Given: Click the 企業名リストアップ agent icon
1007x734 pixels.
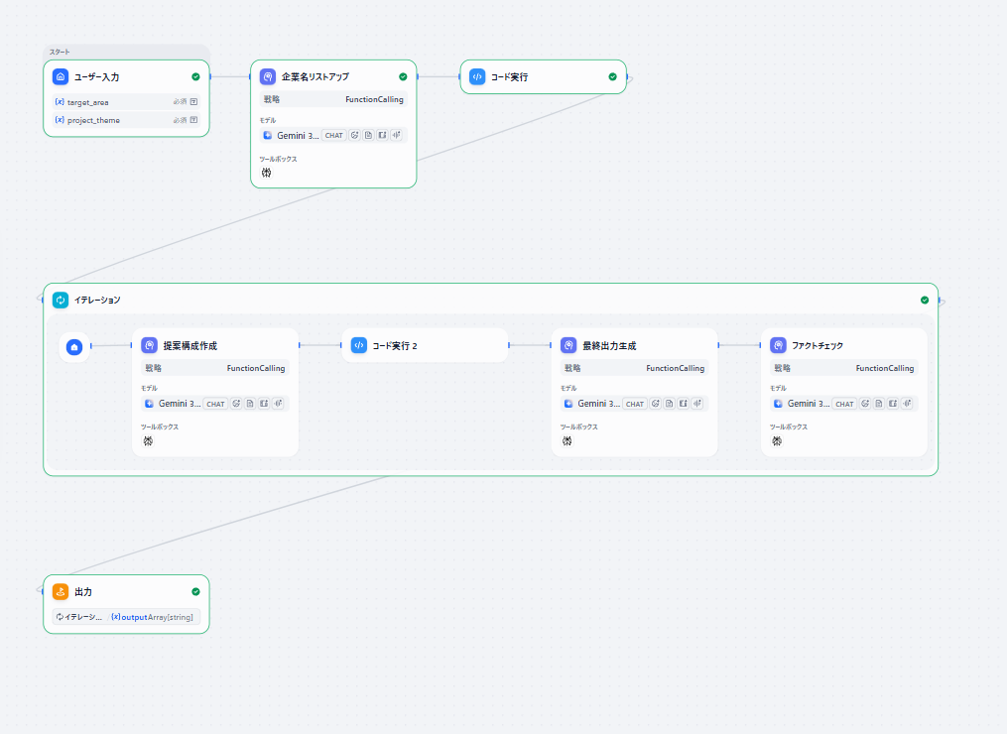Looking at the screenshot, I should 268,77.
